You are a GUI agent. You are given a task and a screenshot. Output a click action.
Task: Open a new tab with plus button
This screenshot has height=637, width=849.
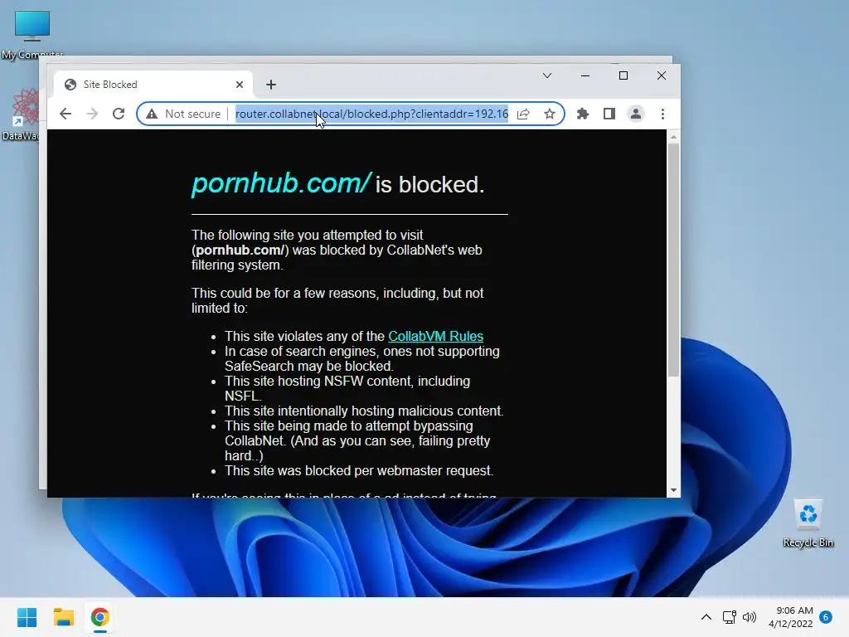271,85
